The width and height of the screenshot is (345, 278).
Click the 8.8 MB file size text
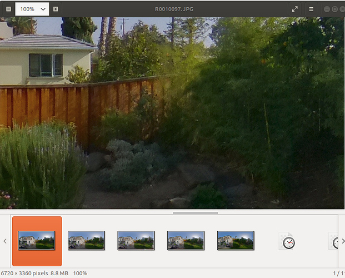59,274
